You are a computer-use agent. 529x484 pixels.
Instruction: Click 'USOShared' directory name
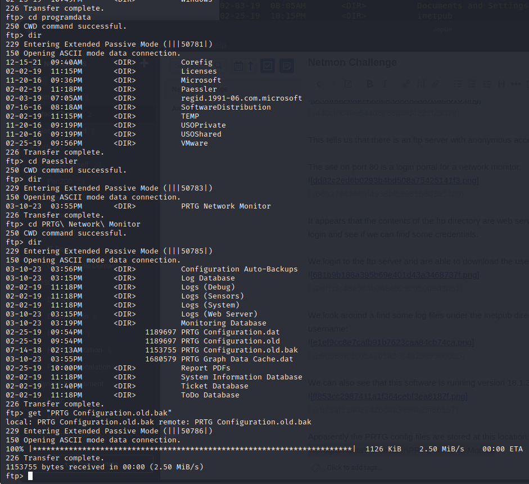pos(201,134)
